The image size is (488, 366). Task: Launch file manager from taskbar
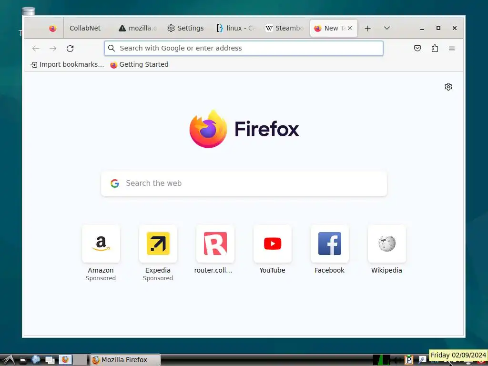pos(23,360)
